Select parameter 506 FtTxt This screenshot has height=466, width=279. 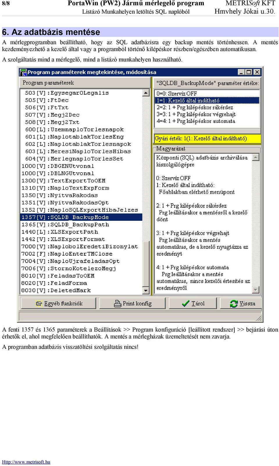click(x=81, y=107)
